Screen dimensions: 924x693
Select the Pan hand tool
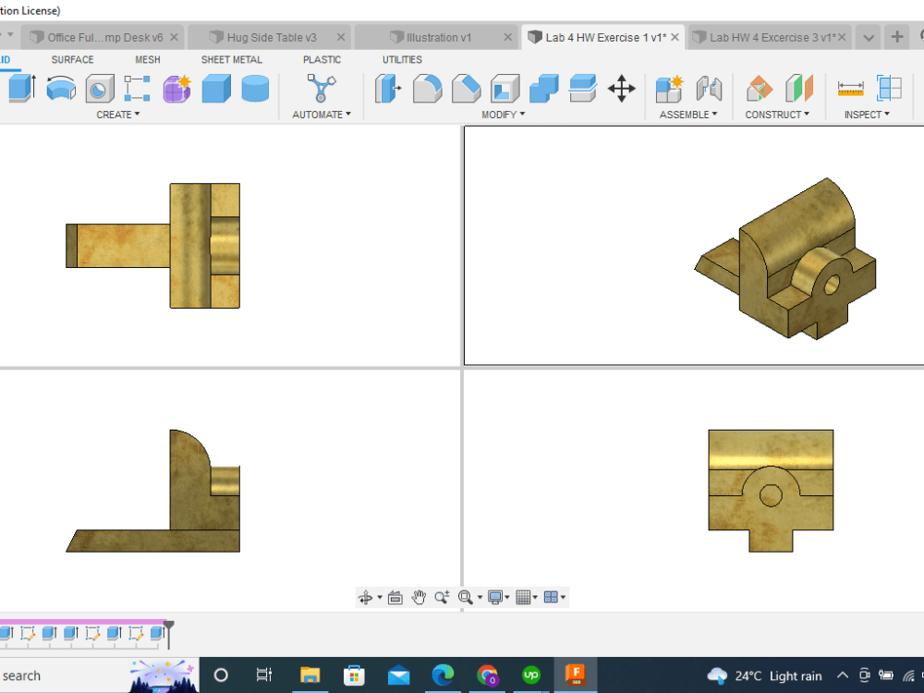pyautogui.click(x=419, y=598)
